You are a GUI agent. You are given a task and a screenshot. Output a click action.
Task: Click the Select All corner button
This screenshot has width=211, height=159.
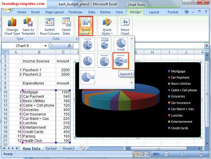coord(5,52)
